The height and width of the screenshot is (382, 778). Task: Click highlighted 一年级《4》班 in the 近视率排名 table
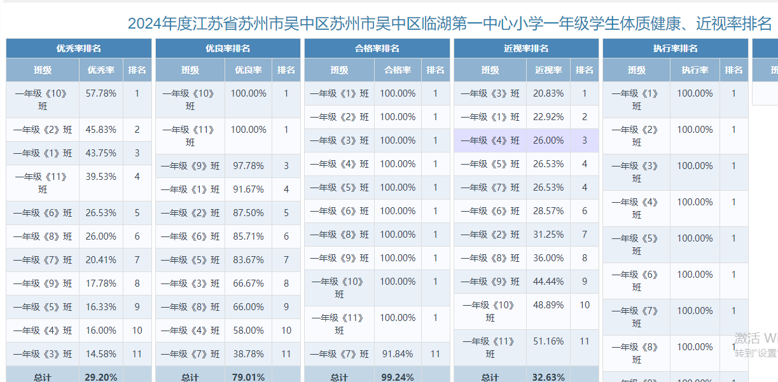point(490,140)
